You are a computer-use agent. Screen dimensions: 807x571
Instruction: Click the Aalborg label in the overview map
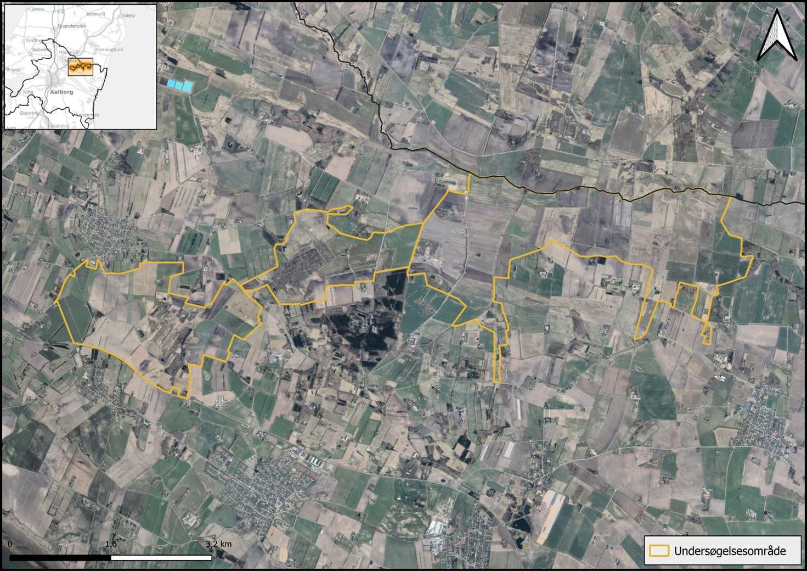pos(61,92)
